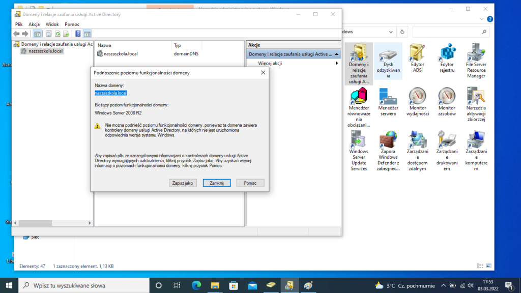Screen dimensions: 521x293
Task: Expand the Więcej akcji submenu arrow
Action: 336,63
